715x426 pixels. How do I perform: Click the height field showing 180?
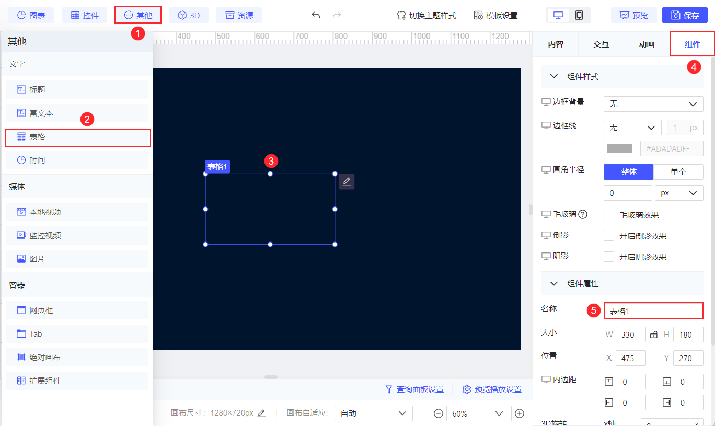point(688,335)
